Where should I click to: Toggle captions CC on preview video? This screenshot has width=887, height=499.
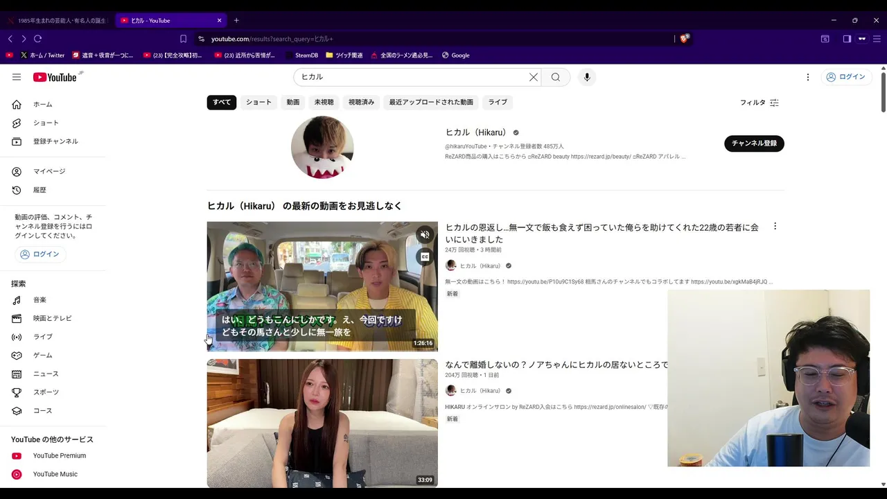pos(425,257)
